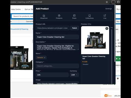Switch to the Posts tab
Viewport: 131px width, 98px height.
74,17
